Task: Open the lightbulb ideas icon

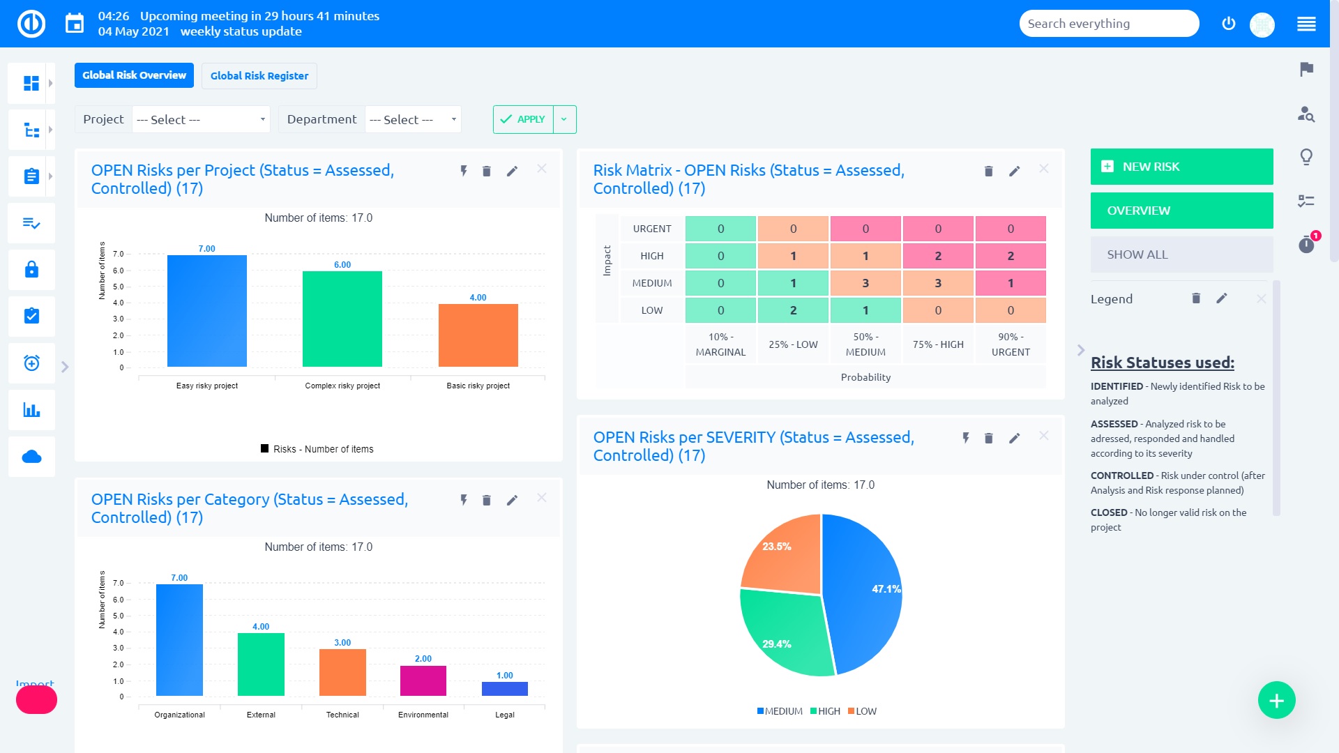Action: click(x=1306, y=156)
